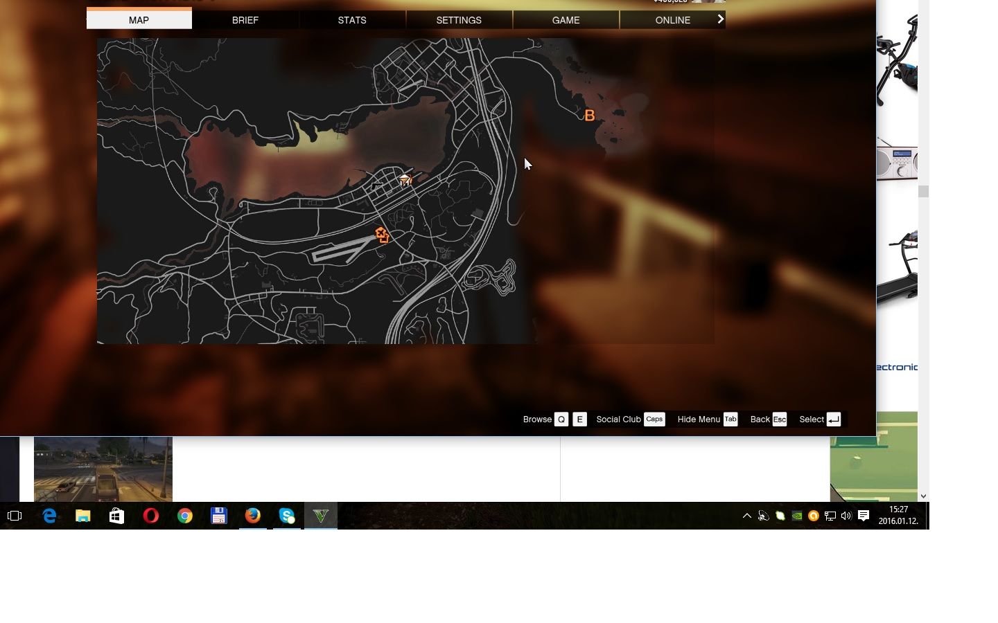The width and height of the screenshot is (998, 623).
Task: Switch to the STATS tab
Action: [352, 20]
